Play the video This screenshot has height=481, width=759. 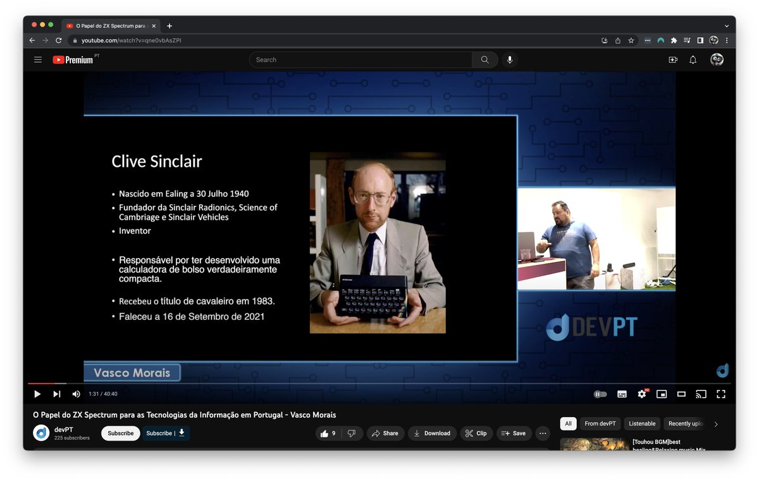point(37,394)
